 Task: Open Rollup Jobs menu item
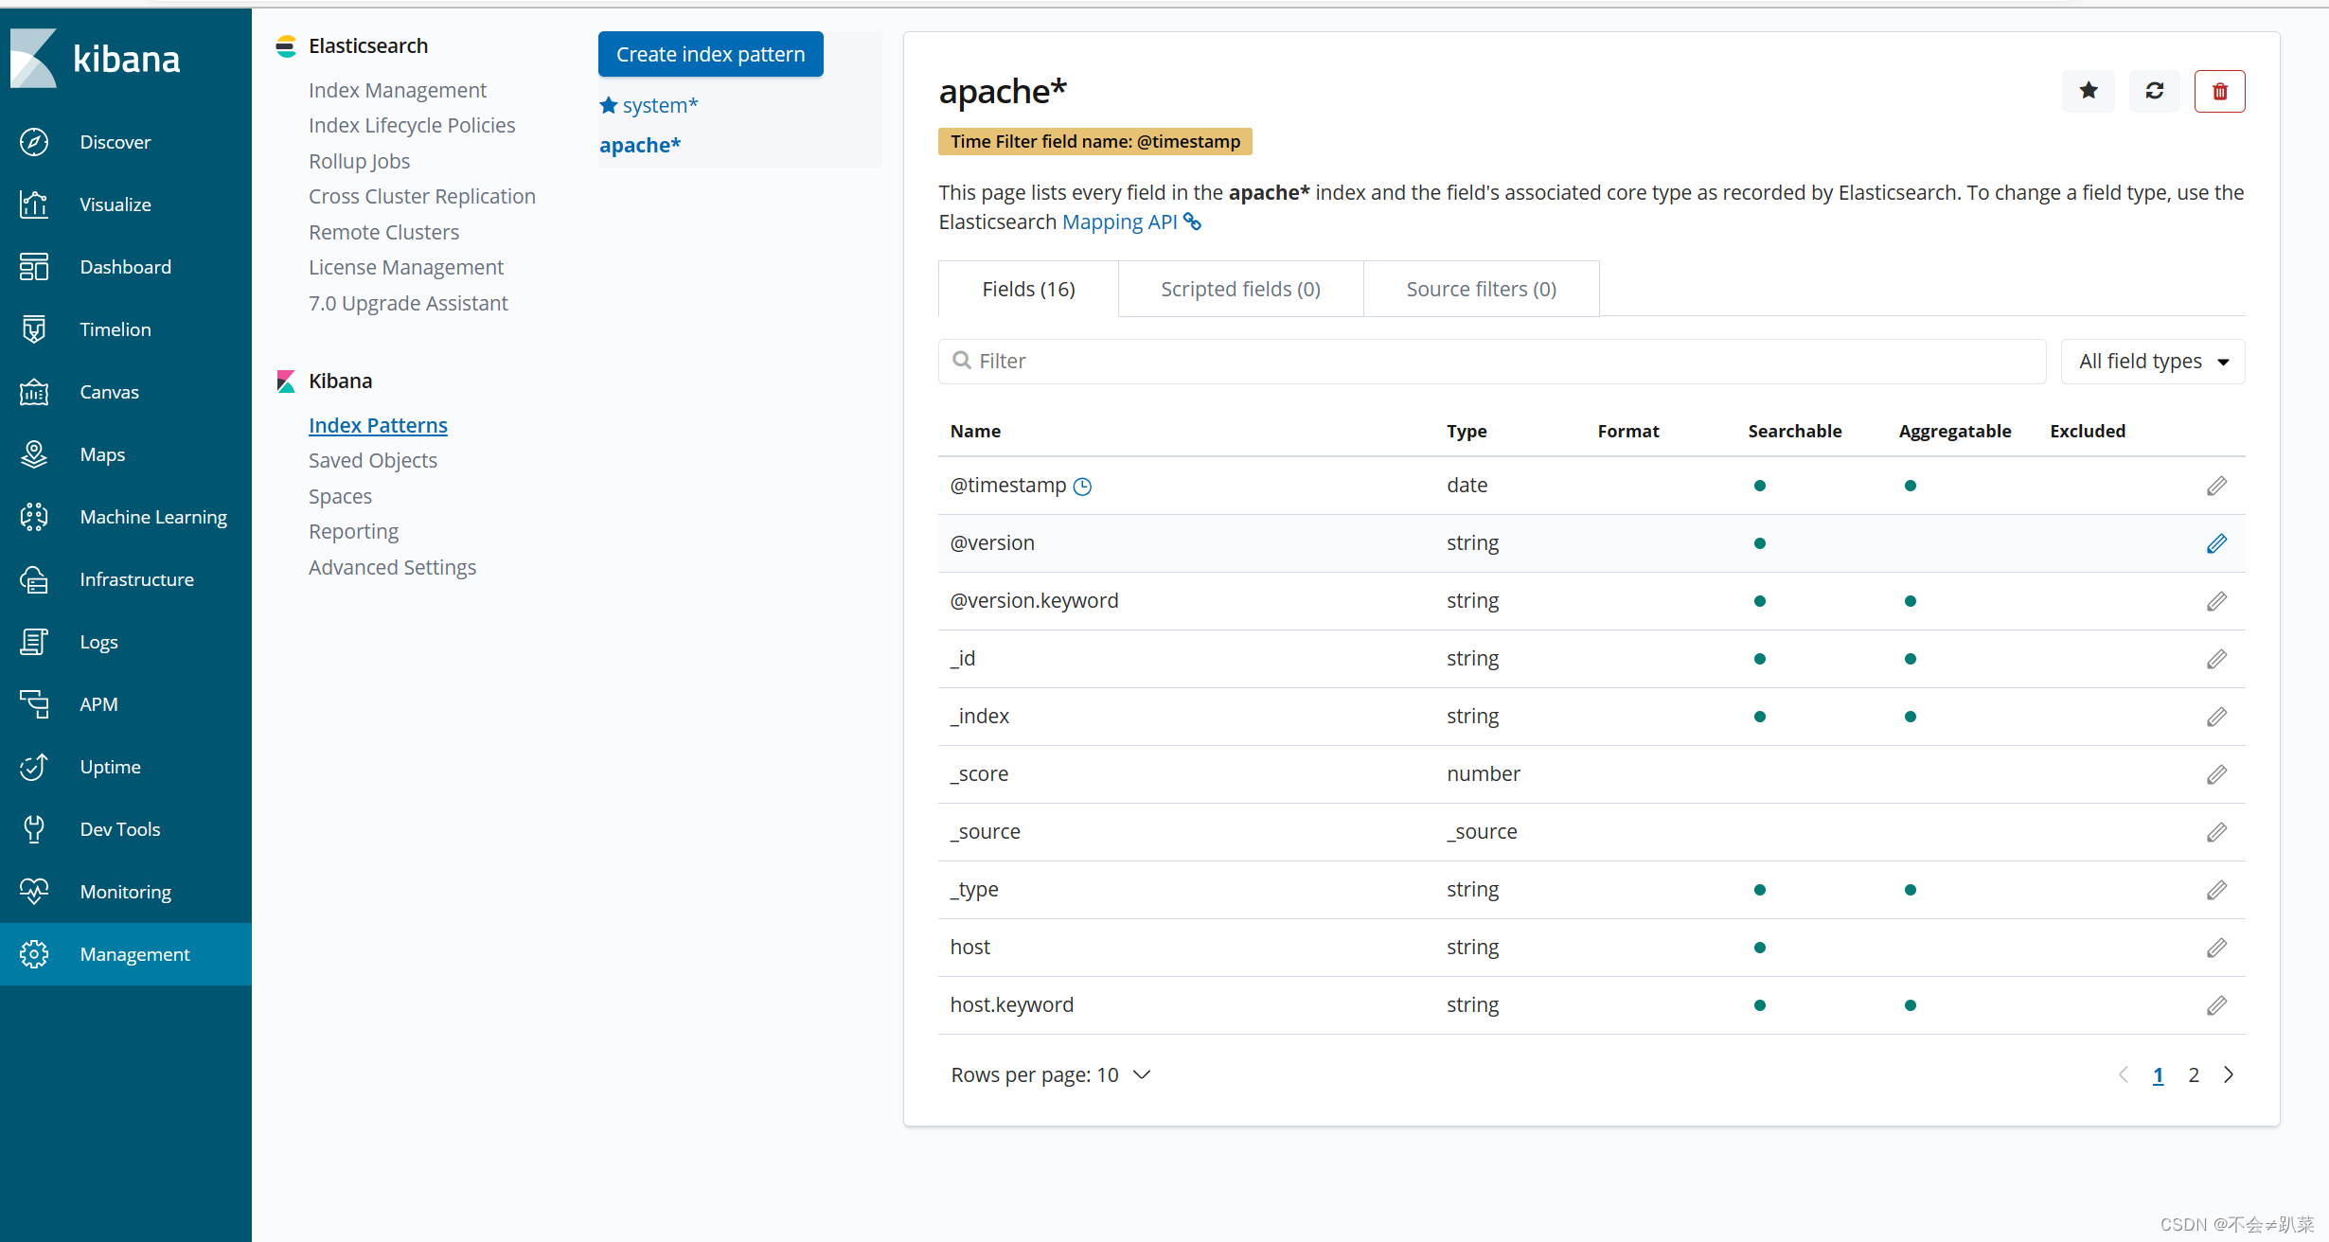359,161
